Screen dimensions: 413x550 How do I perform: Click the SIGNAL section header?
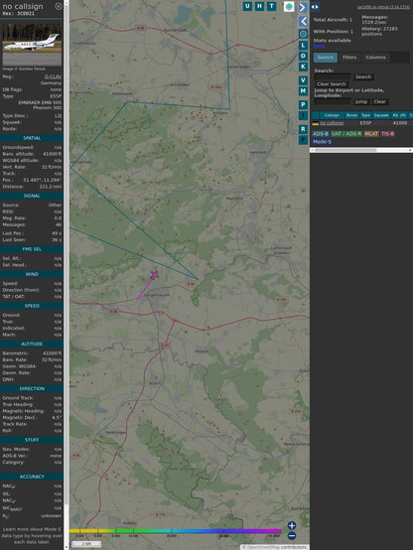pyautogui.click(x=32, y=196)
